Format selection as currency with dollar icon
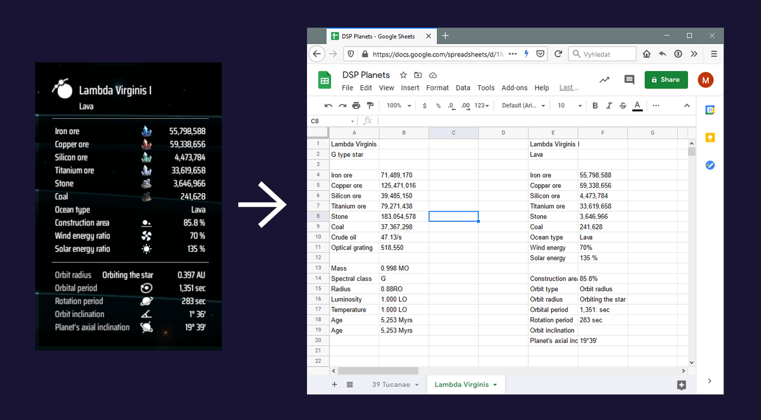This screenshot has width=761, height=420. pos(425,106)
